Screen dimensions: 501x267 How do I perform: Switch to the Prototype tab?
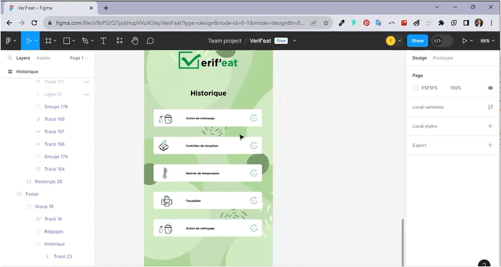pos(443,58)
